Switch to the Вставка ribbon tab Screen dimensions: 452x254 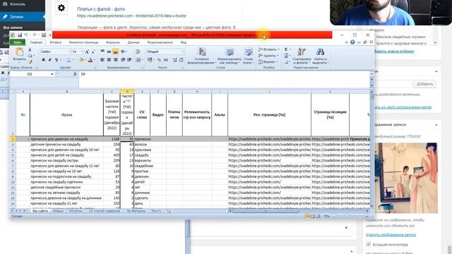click(56, 42)
